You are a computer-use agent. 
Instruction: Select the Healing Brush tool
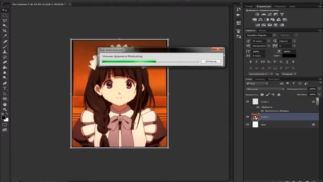(5, 41)
